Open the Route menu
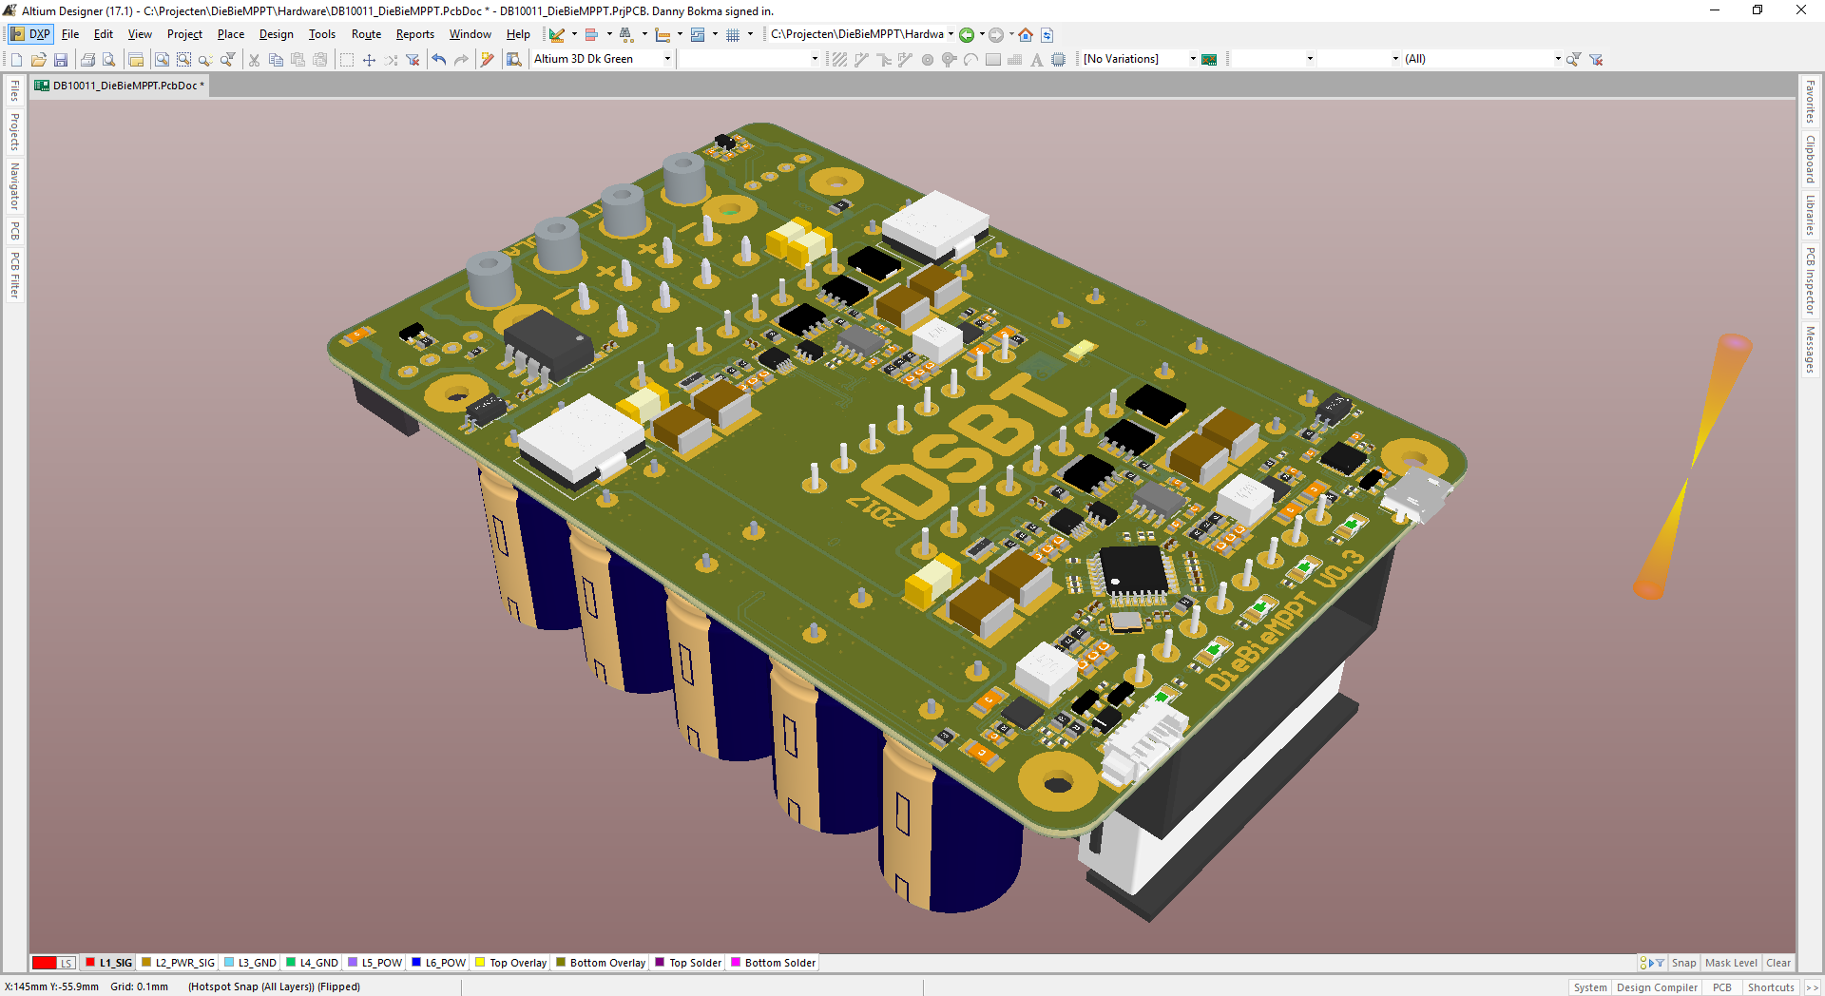The width and height of the screenshot is (1825, 996). pos(366,34)
